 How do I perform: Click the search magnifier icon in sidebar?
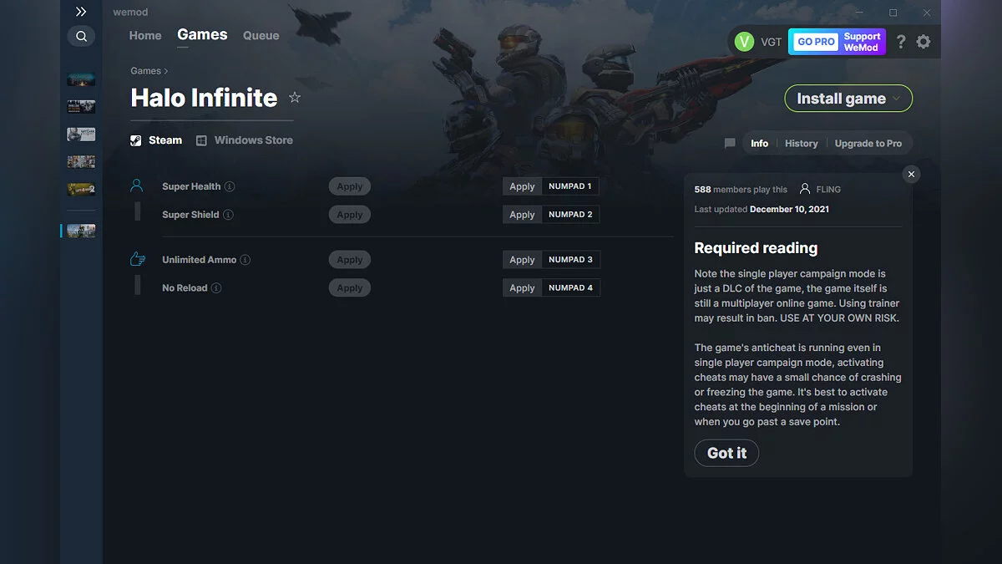[81, 36]
